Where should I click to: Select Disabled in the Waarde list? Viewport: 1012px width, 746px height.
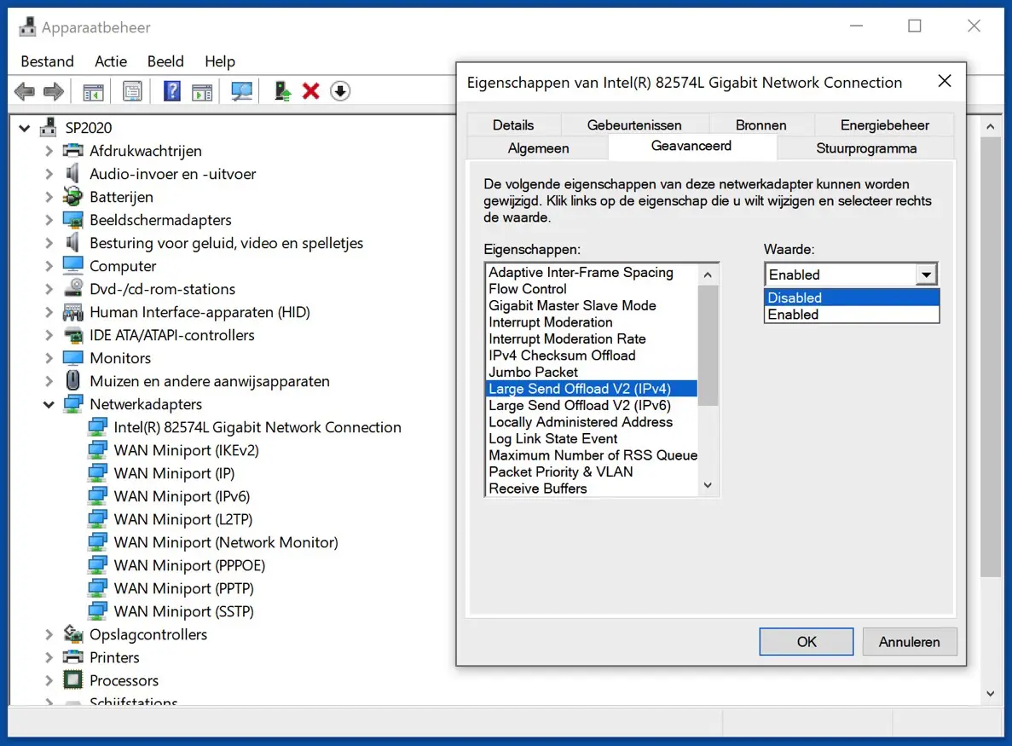tap(852, 298)
